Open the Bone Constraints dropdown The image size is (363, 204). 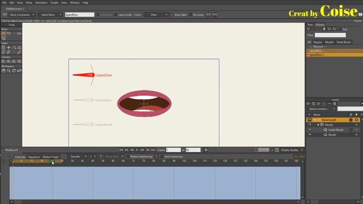click(22, 15)
